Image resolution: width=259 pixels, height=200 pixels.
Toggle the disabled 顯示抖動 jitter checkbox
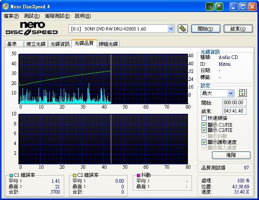[x=204, y=136]
